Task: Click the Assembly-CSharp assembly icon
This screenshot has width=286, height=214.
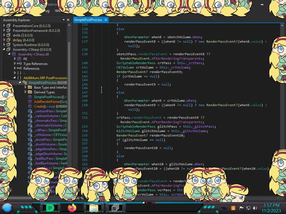Action: tap(9, 49)
